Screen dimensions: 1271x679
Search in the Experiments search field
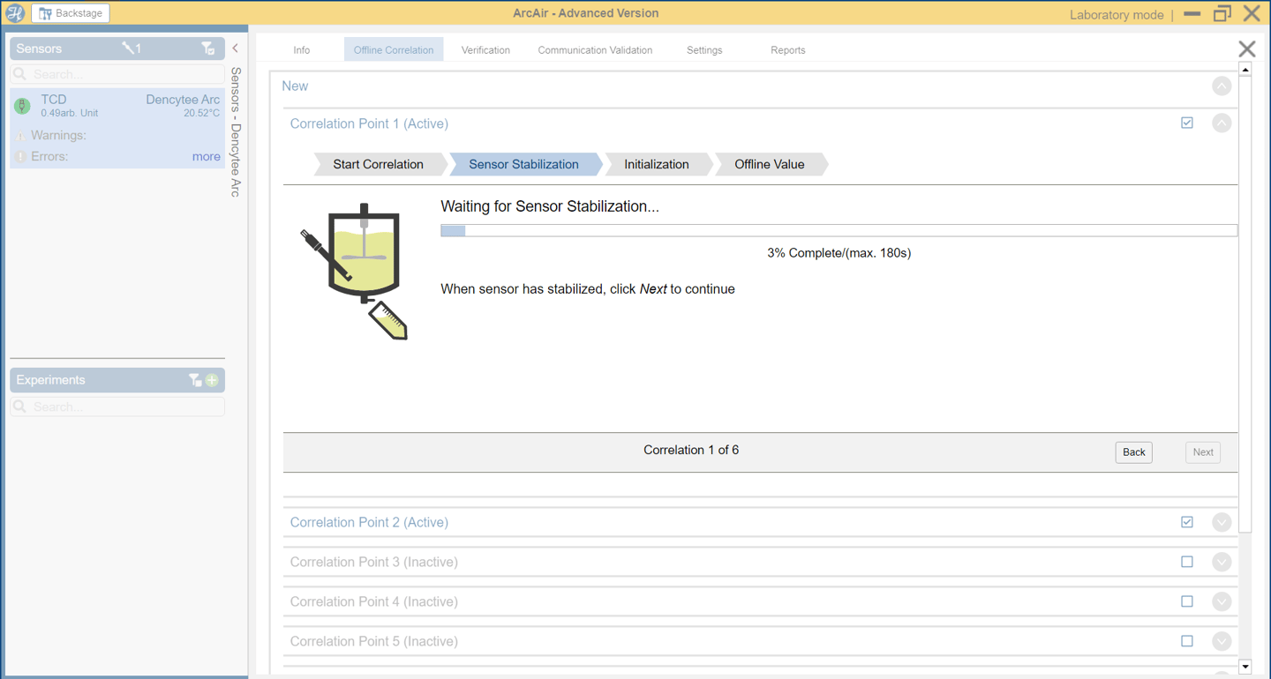click(117, 407)
